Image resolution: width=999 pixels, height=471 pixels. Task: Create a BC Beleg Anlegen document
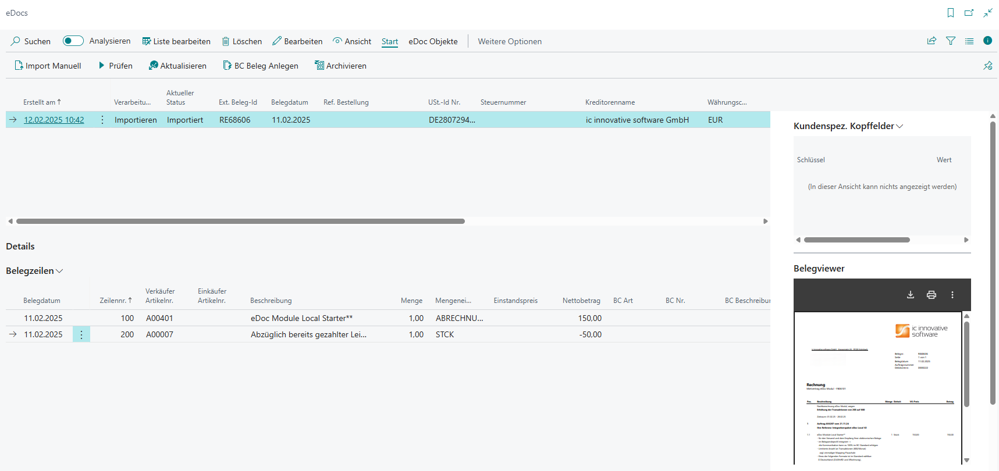[261, 66]
